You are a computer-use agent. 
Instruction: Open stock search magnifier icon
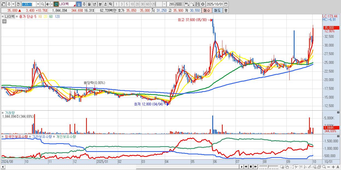[42, 4]
